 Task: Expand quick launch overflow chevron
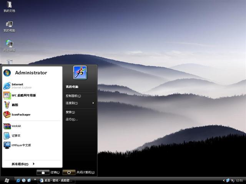point(35,179)
